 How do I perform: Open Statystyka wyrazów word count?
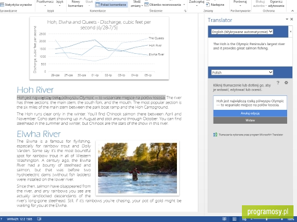coord(16,5)
